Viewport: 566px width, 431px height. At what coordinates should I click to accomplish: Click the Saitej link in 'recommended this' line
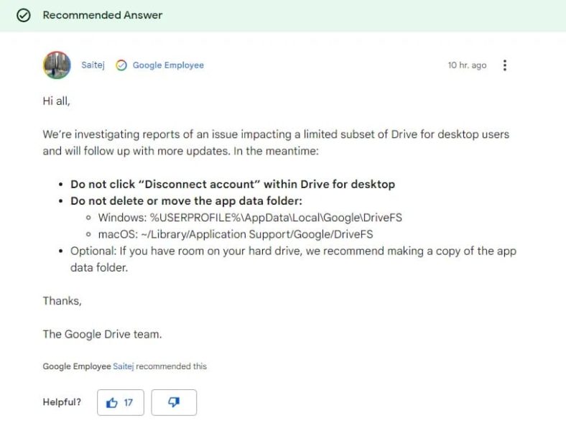click(x=124, y=366)
